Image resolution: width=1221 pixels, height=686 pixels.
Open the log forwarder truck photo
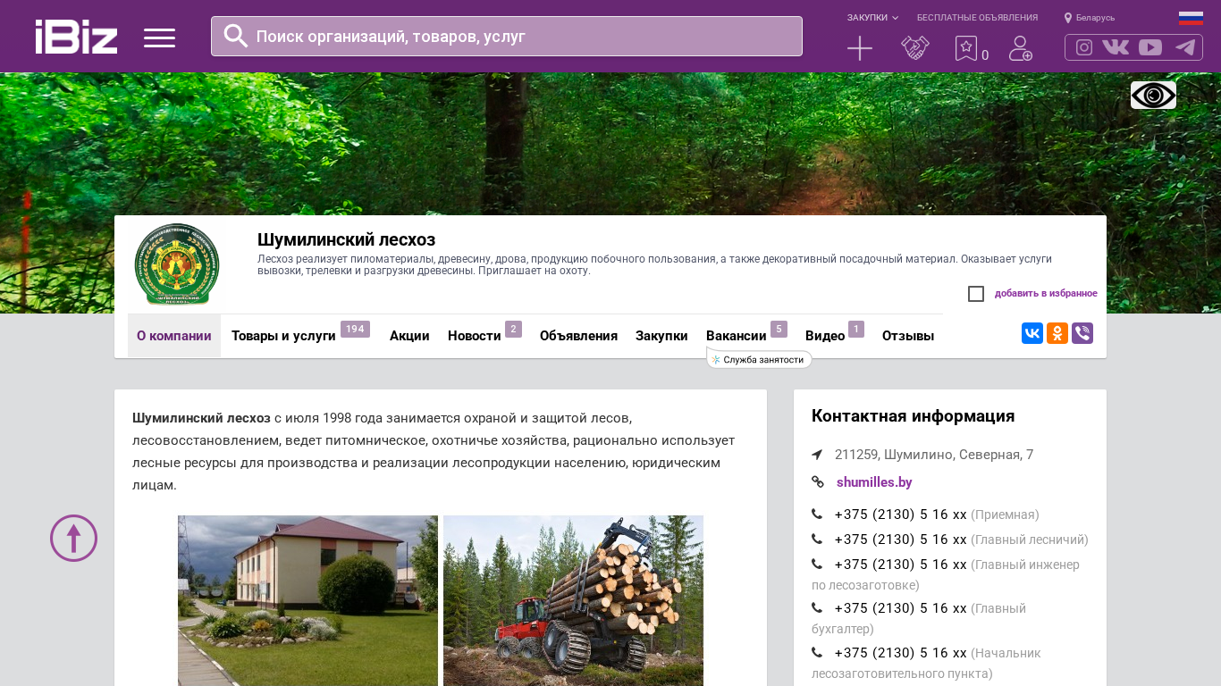coord(573,600)
